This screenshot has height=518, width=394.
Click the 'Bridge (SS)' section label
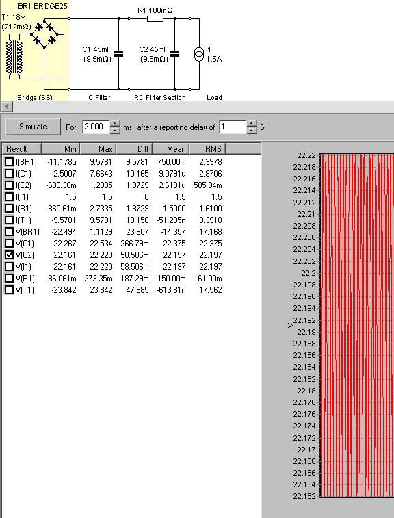tap(35, 97)
